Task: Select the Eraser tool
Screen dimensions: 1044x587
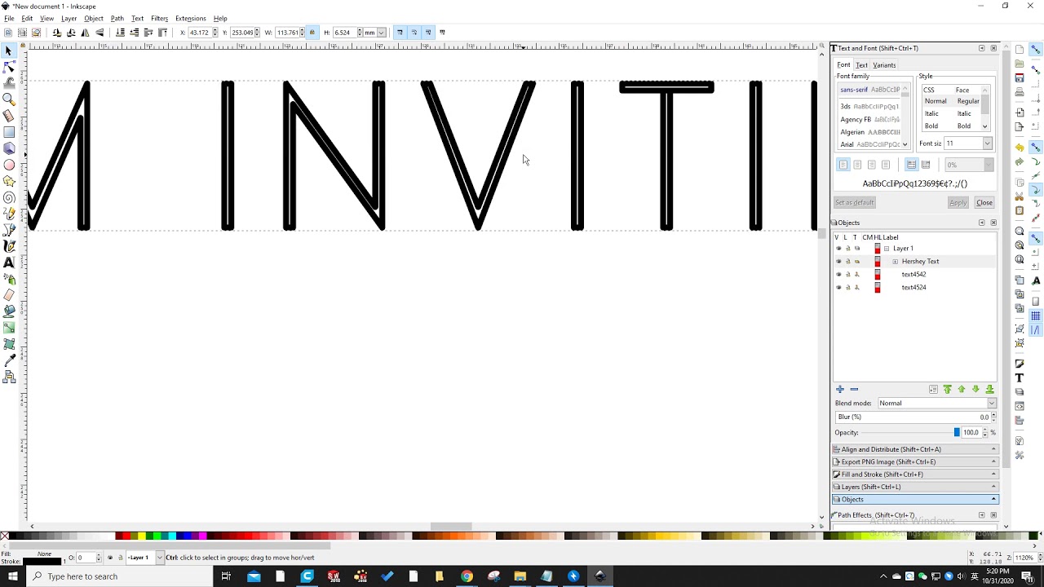Action: 9,295
